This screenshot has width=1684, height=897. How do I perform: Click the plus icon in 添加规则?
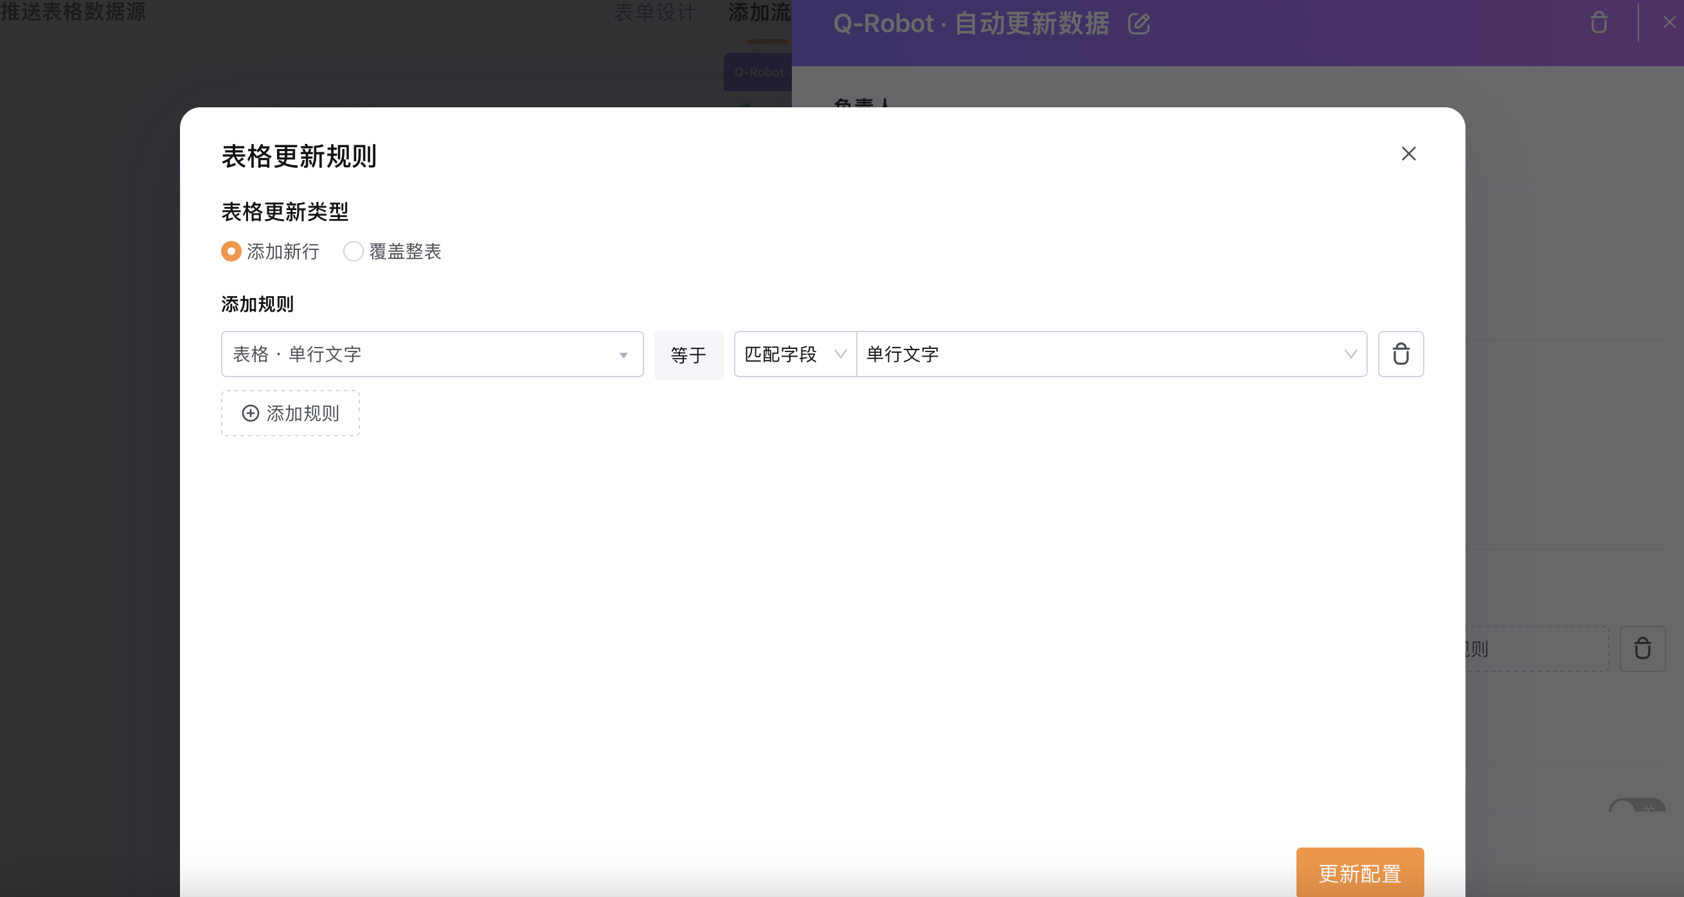pyautogui.click(x=251, y=413)
